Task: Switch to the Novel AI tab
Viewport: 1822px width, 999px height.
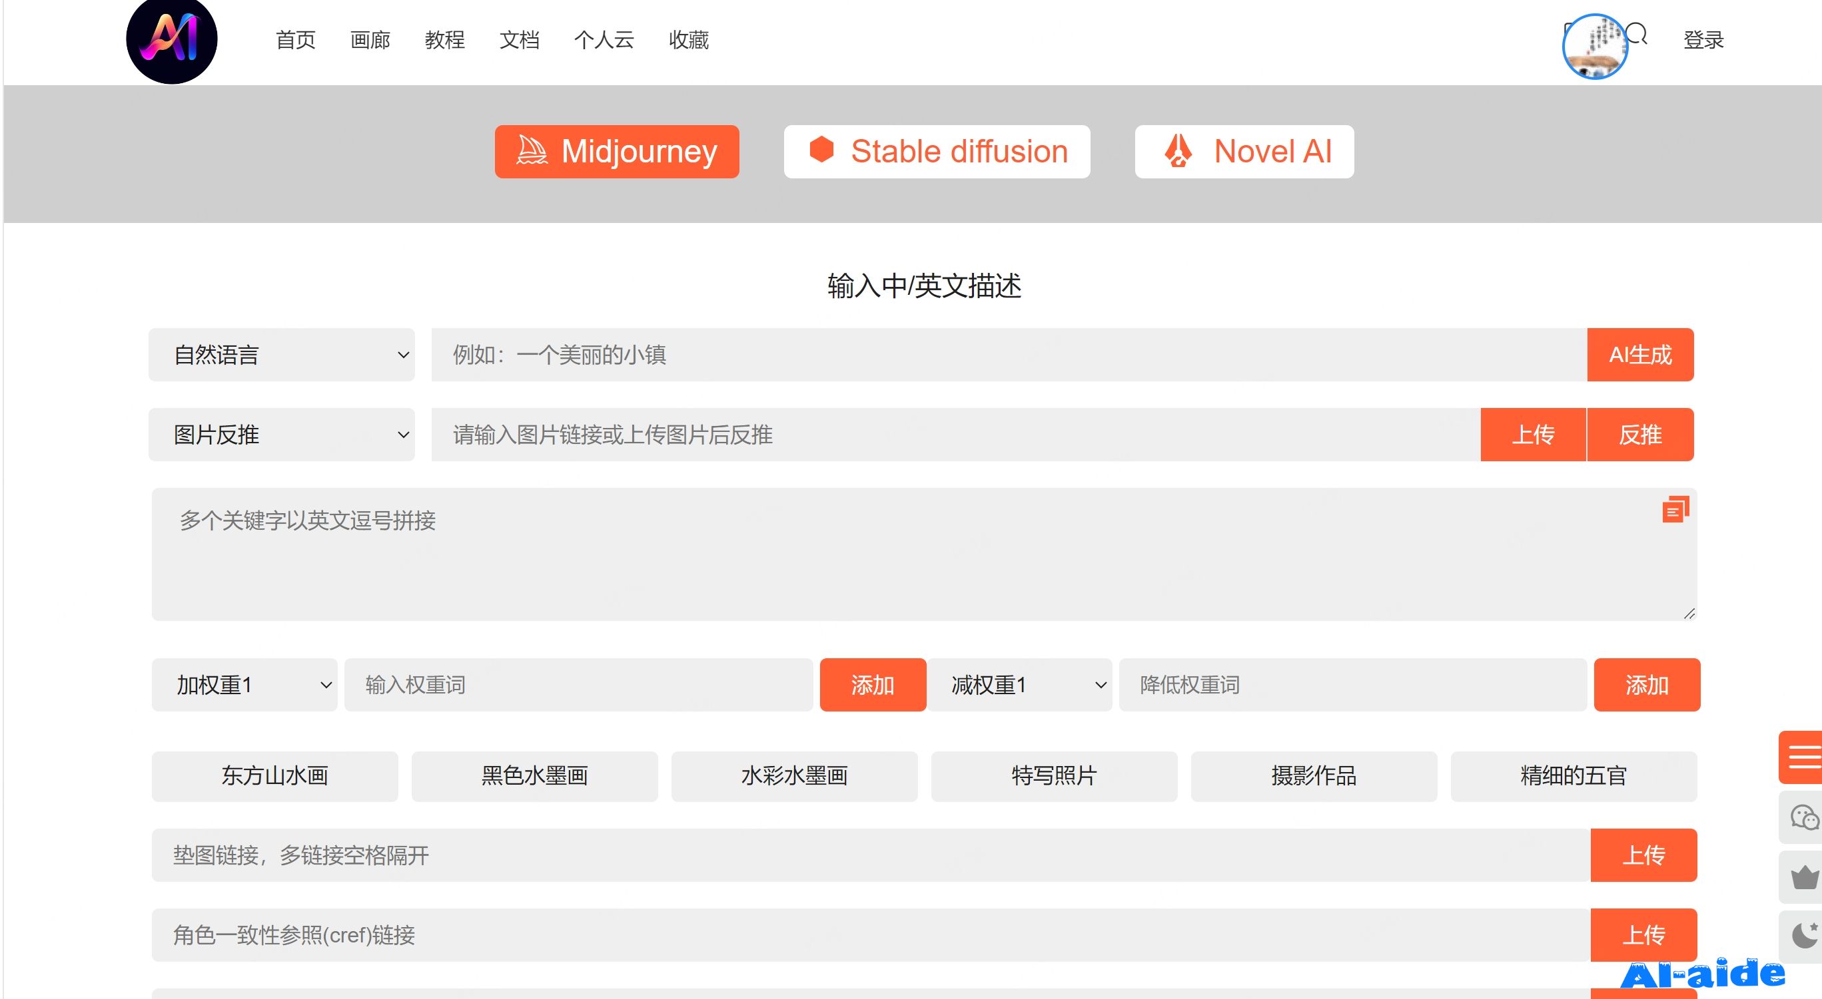Action: [x=1244, y=151]
